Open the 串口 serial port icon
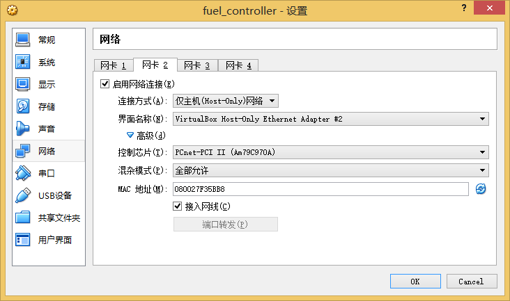This screenshot has height=301, width=510. pyautogui.click(x=23, y=173)
